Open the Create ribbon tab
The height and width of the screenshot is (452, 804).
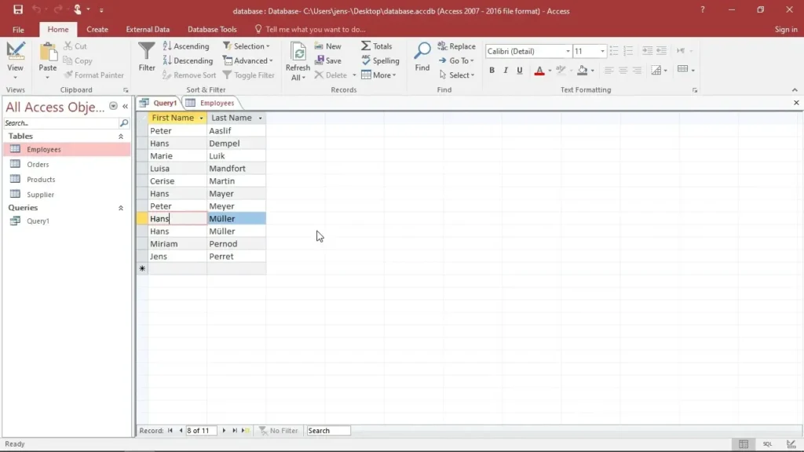tap(97, 29)
